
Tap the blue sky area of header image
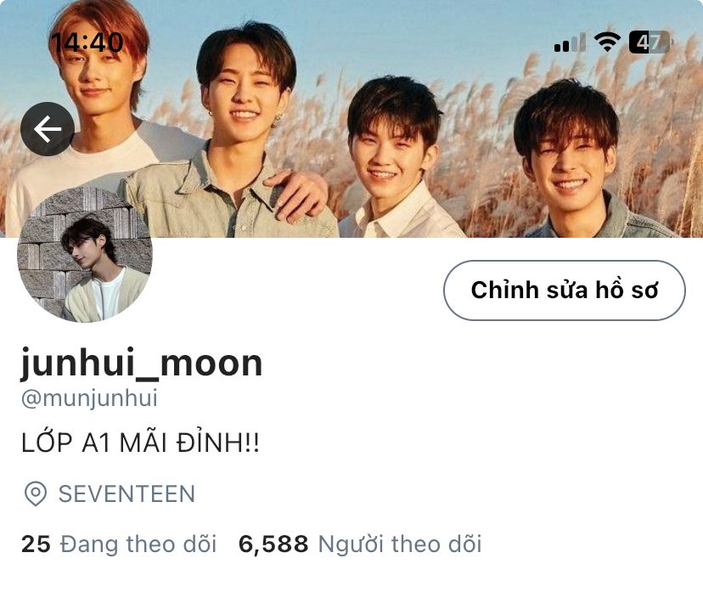(403, 31)
